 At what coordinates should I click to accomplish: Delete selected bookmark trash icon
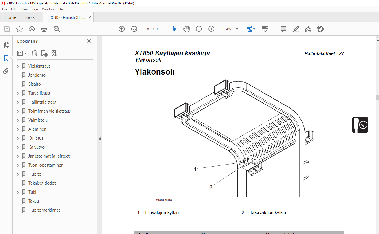[x=35, y=53]
